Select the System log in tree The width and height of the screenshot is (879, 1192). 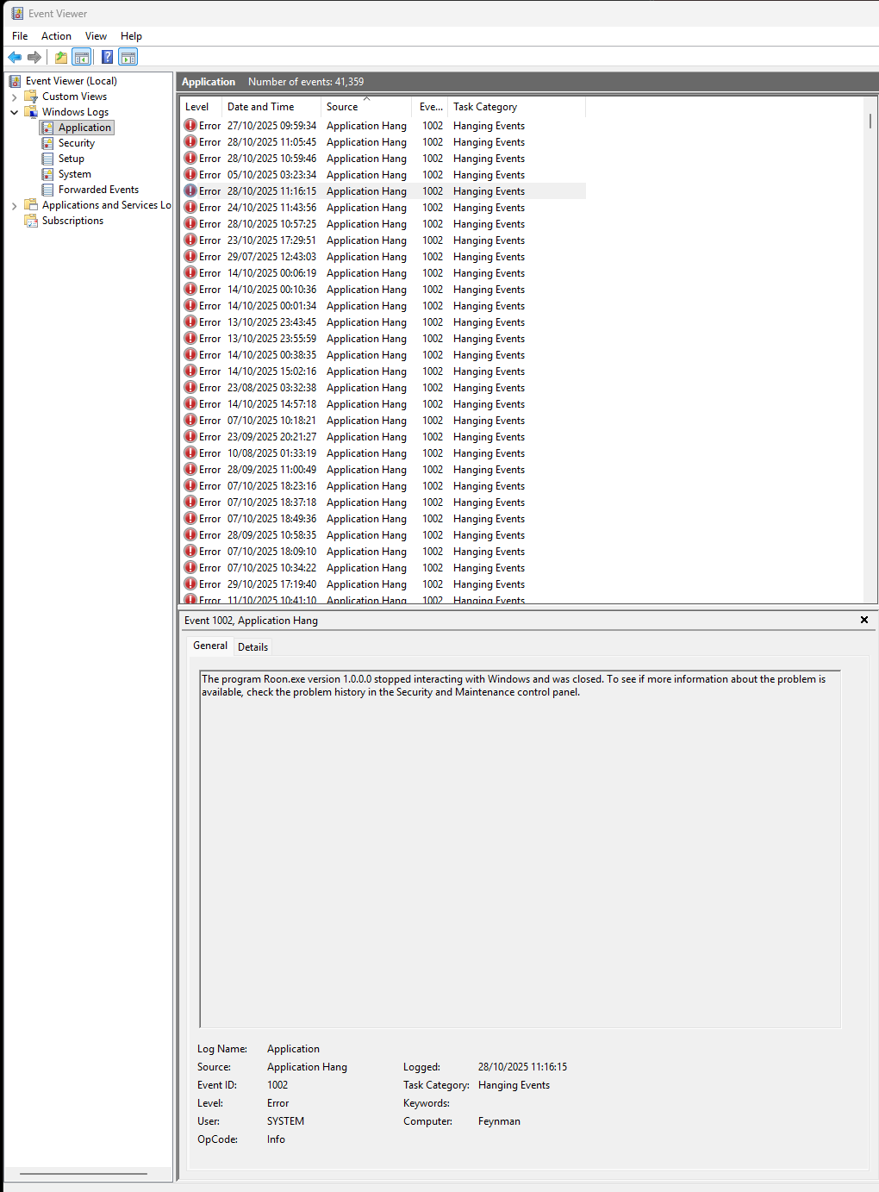74,174
